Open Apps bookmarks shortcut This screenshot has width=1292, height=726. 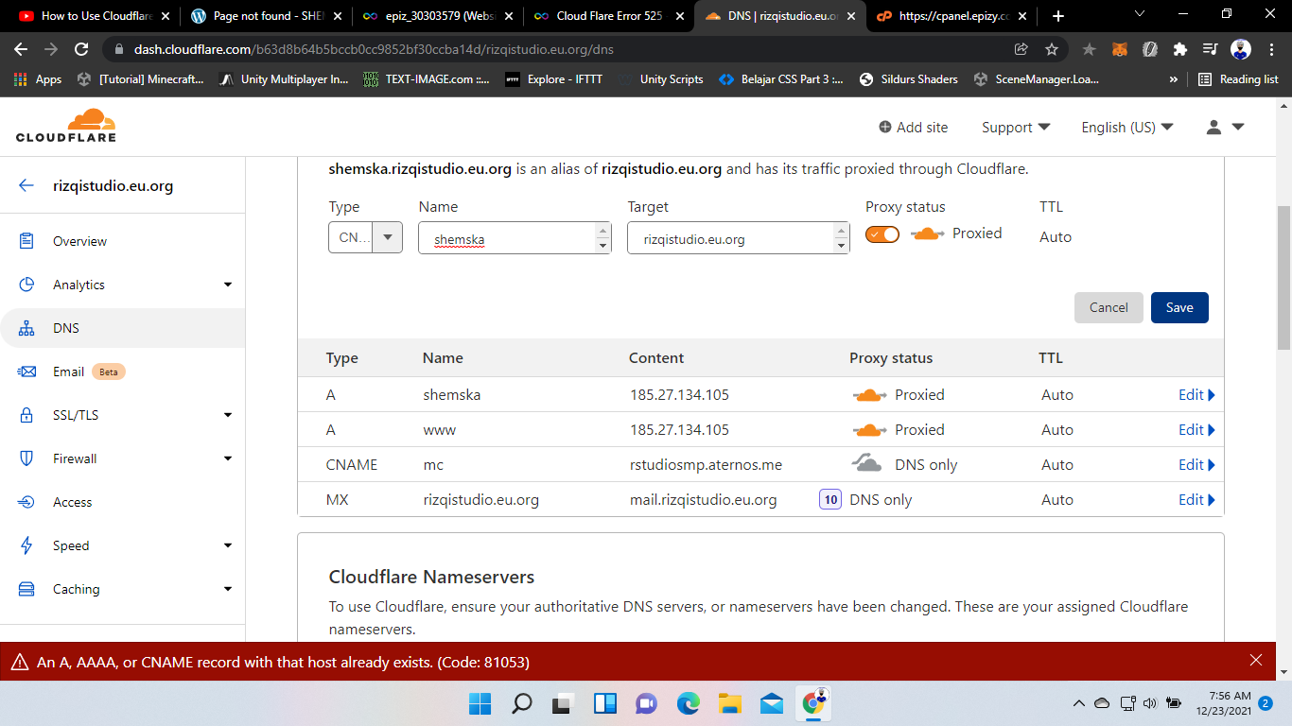click(x=38, y=79)
